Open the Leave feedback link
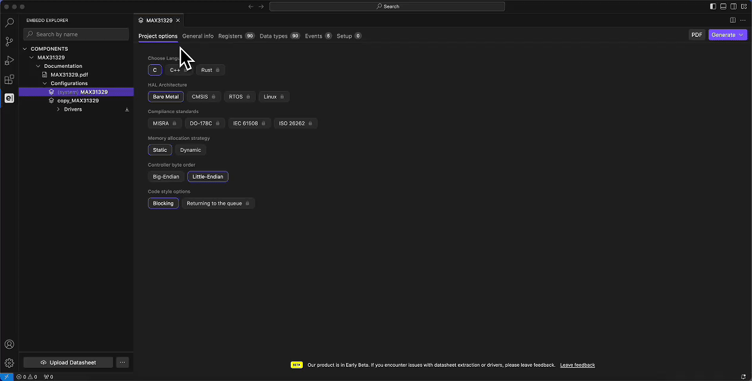This screenshot has height=381, width=752. 577,365
